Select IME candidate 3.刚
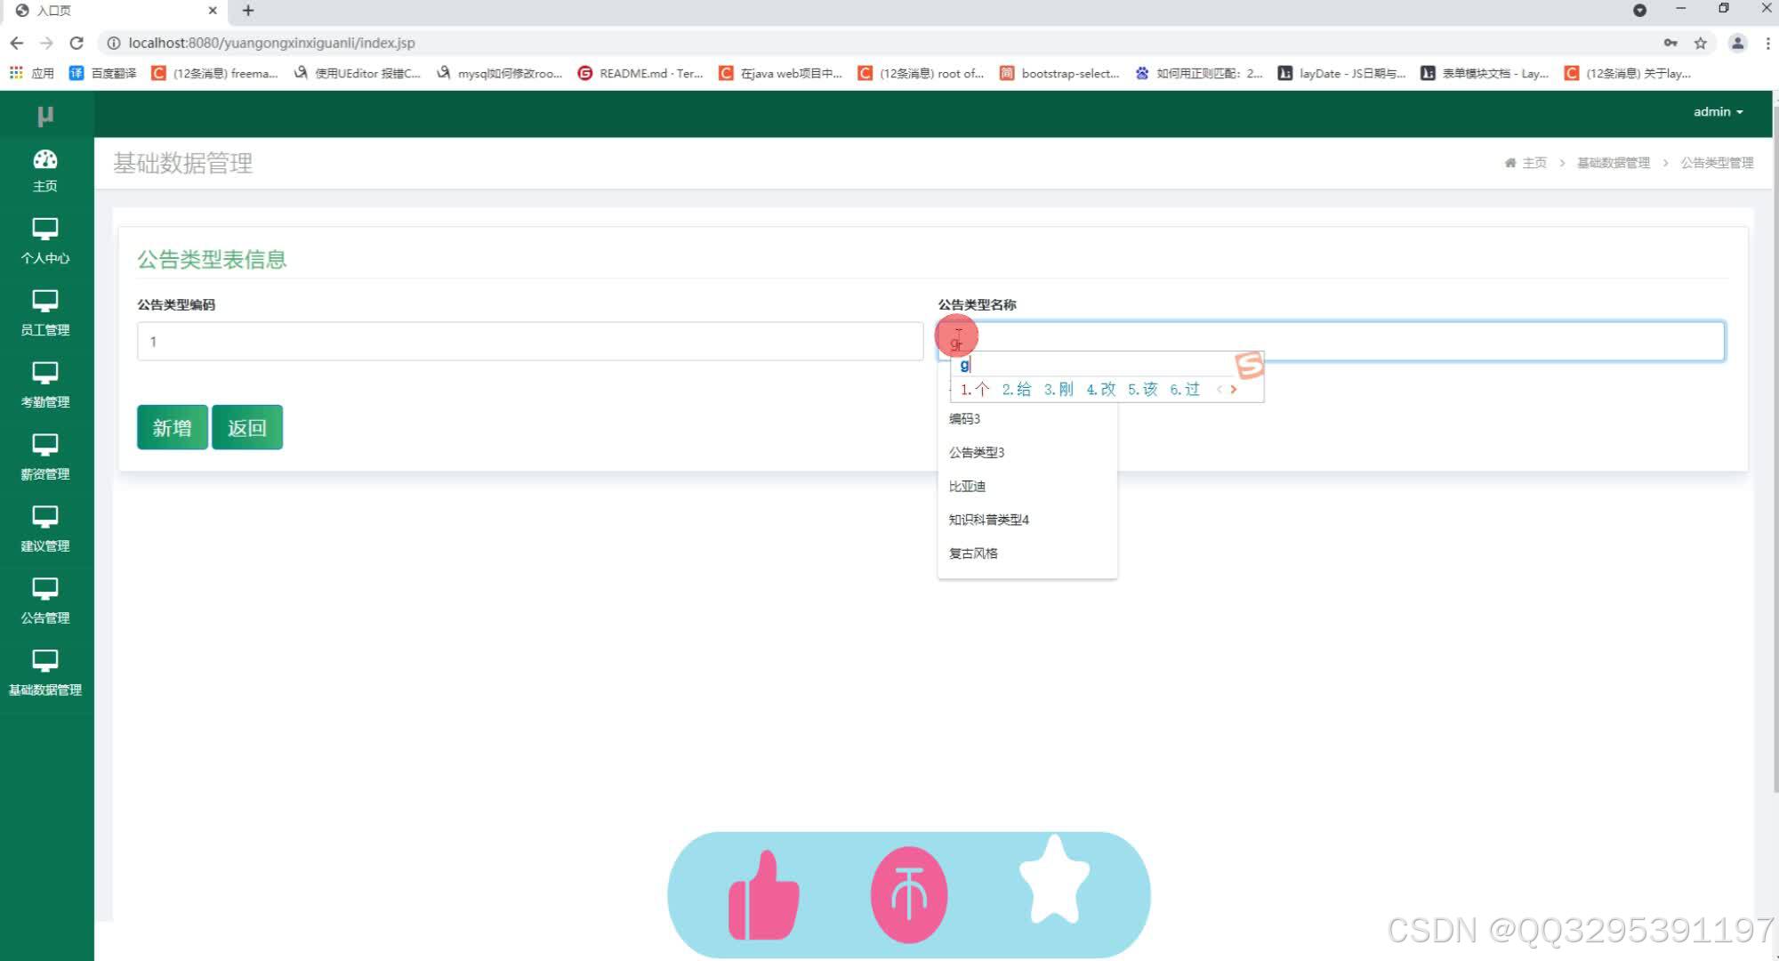 click(x=1059, y=389)
